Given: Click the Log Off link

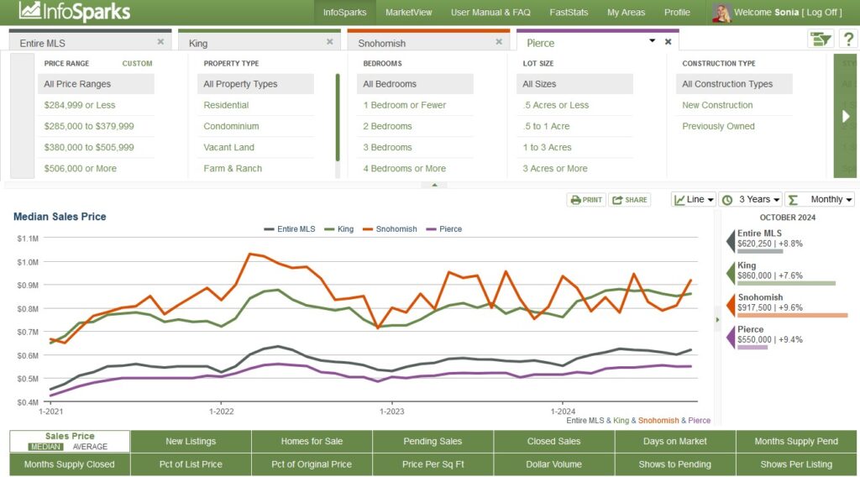Looking at the screenshot, I should tap(821, 13).
